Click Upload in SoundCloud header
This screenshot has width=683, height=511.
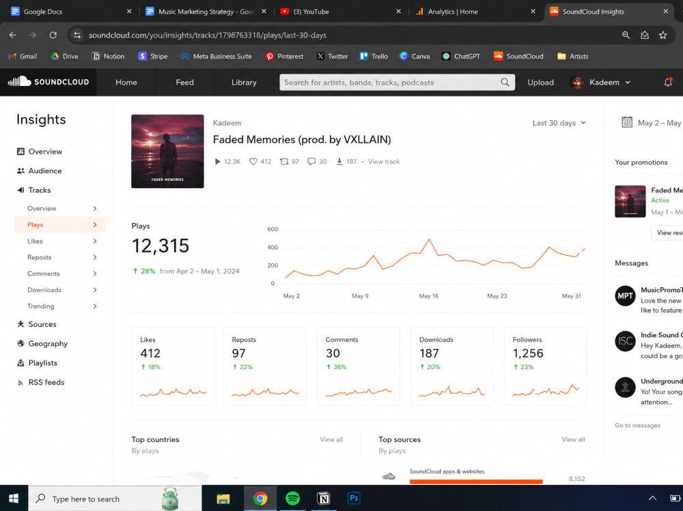click(540, 83)
